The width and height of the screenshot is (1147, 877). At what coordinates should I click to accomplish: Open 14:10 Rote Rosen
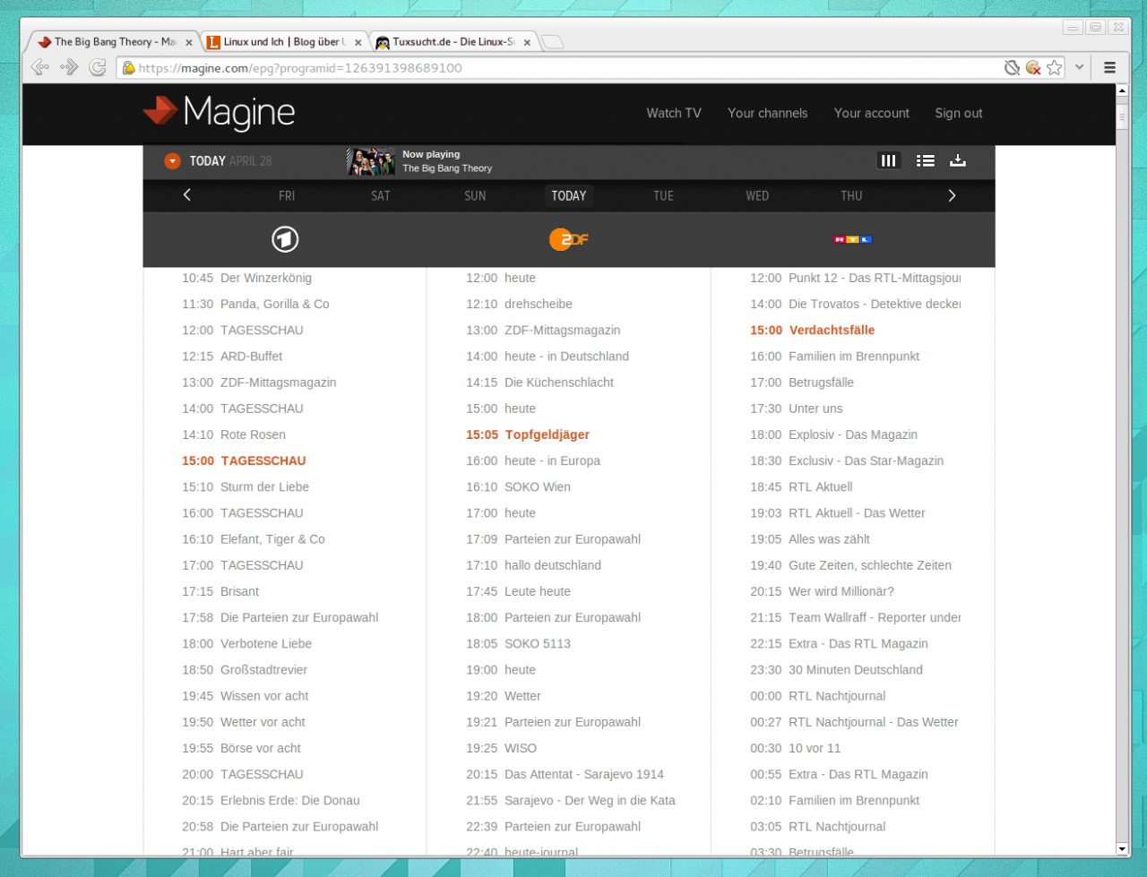234,434
